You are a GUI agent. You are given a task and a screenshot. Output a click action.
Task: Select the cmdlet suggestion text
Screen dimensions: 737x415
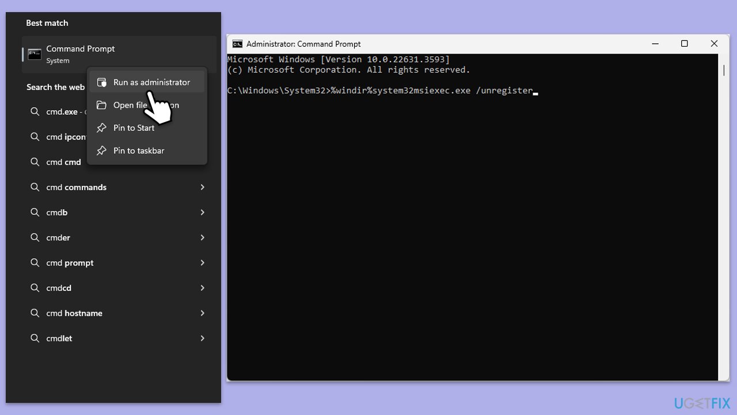[x=59, y=338]
